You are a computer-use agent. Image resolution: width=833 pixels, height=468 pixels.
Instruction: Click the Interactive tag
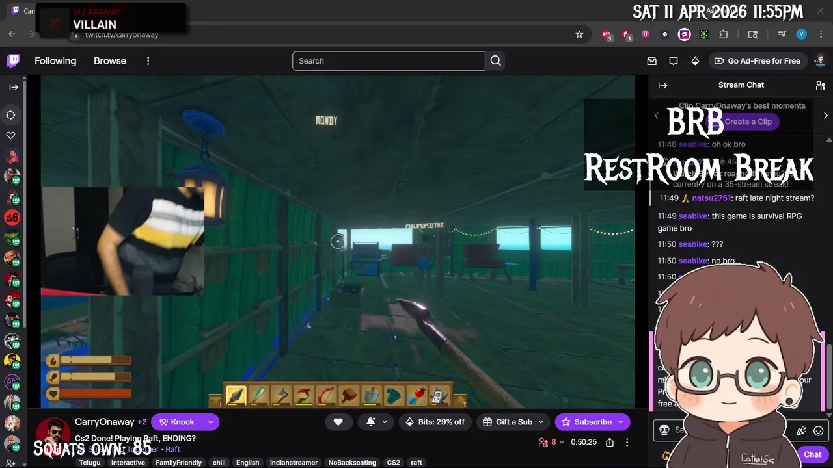click(x=128, y=463)
